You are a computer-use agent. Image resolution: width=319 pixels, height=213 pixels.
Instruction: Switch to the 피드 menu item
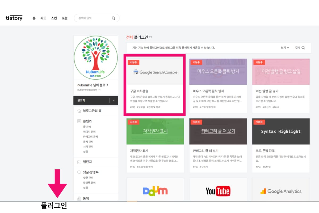click(43, 18)
